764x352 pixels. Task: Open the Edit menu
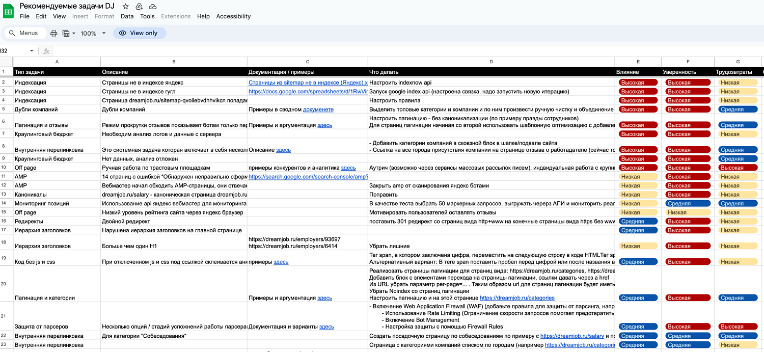tap(41, 16)
